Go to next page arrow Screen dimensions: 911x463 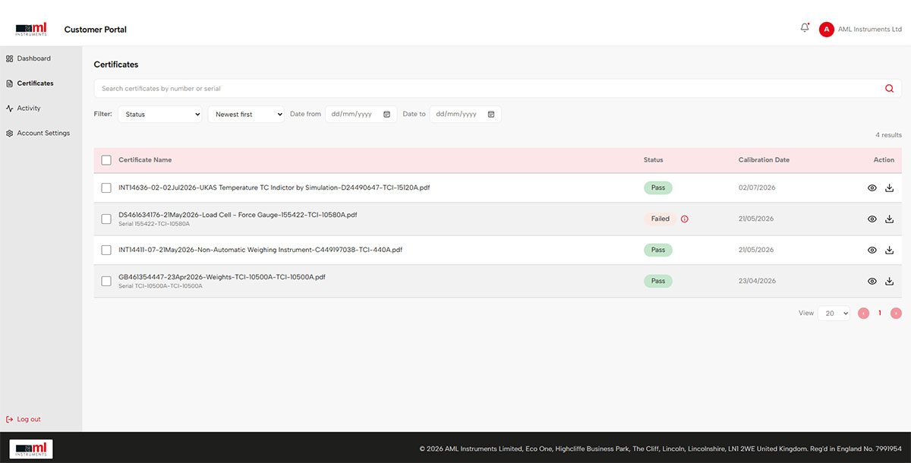coord(896,313)
